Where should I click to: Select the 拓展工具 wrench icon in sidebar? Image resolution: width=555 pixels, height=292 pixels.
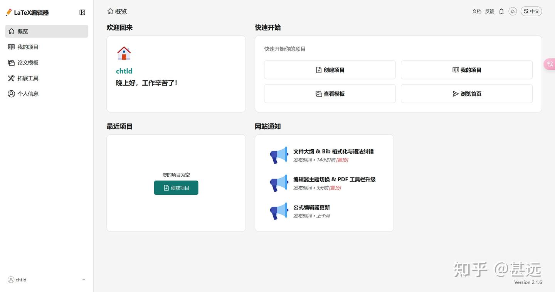[x=11, y=78]
